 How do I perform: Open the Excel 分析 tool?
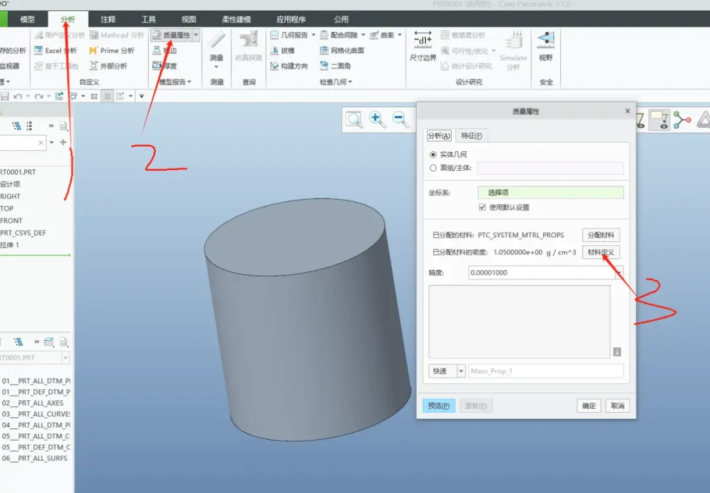pyautogui.click(x=55, y=50)
